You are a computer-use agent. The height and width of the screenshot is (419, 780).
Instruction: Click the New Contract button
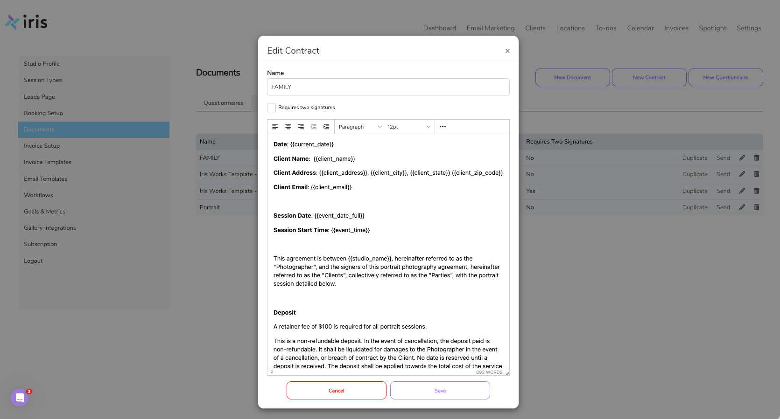[649, 77]
